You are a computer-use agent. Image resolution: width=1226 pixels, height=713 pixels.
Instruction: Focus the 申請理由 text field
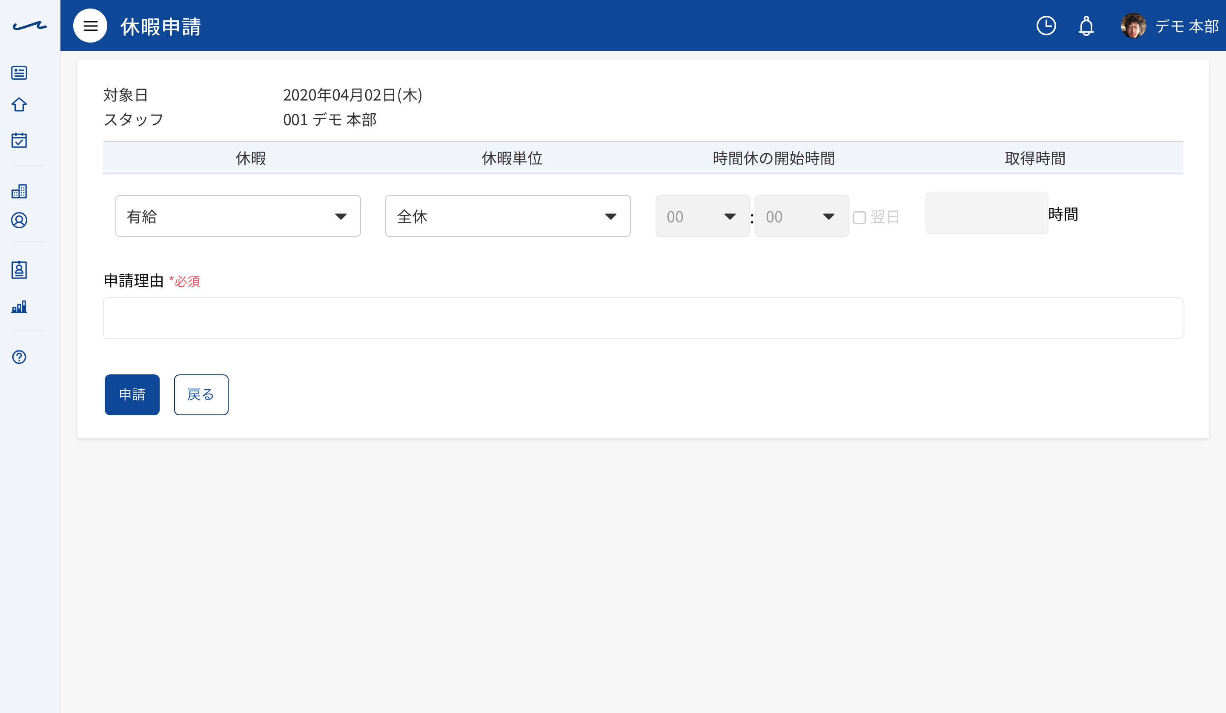643,318
